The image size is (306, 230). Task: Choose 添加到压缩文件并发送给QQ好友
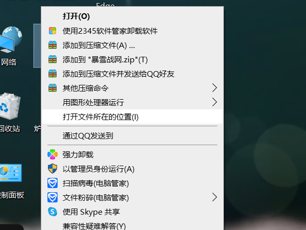click(132, 74)
